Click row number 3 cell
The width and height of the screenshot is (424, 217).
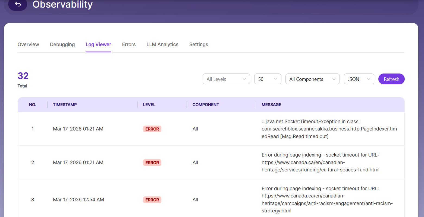(x=33, y=200)
